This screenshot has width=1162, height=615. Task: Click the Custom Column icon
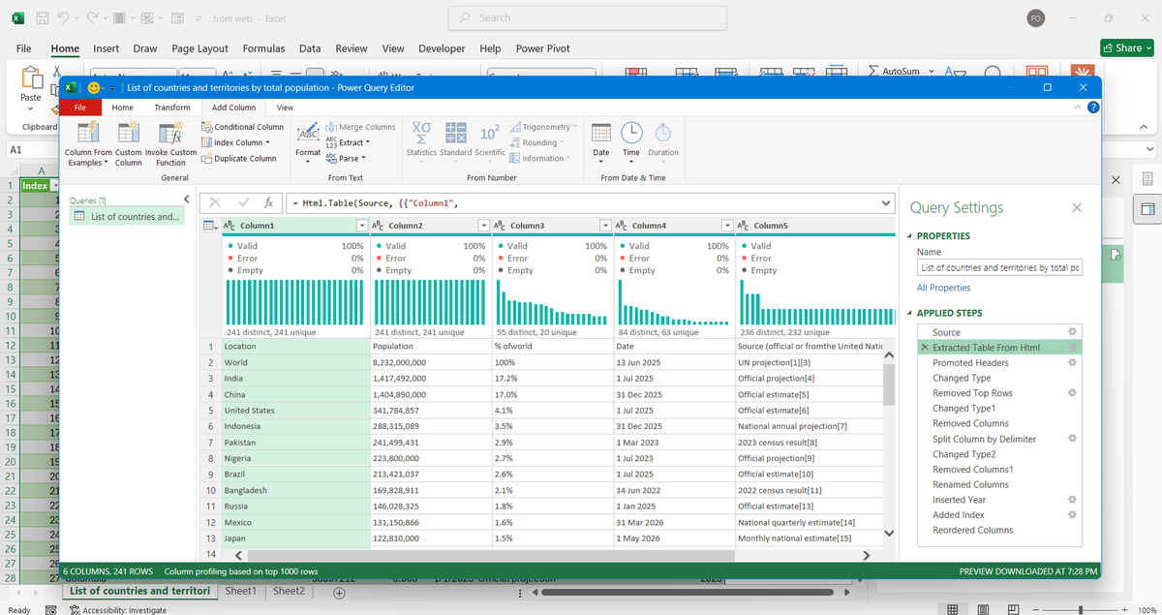pyautogui.click(x=128, y=133)
